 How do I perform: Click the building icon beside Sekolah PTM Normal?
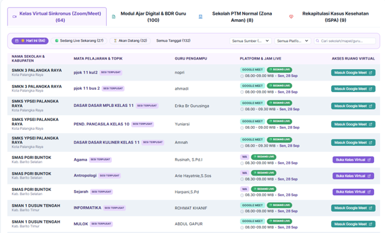(x=200, y=17)
